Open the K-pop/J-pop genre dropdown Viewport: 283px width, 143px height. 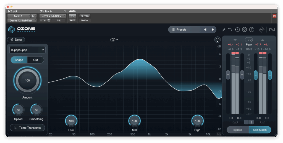click(x=27, y=50)
